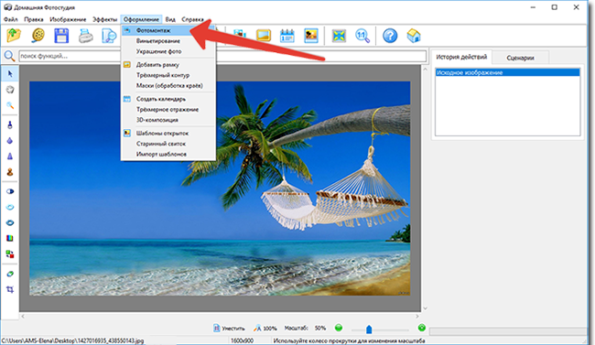The height and width of the screenshot is (345, 595).
Task: Click the film reel toolbar icon
Action: click(x=38, y=36)
